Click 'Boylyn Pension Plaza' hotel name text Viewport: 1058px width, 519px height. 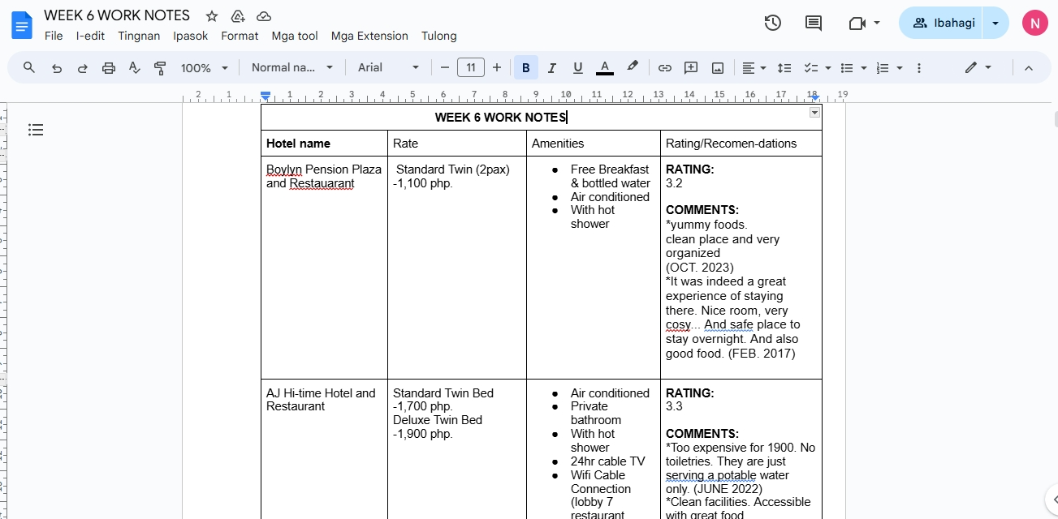click(x=324, y=169)
